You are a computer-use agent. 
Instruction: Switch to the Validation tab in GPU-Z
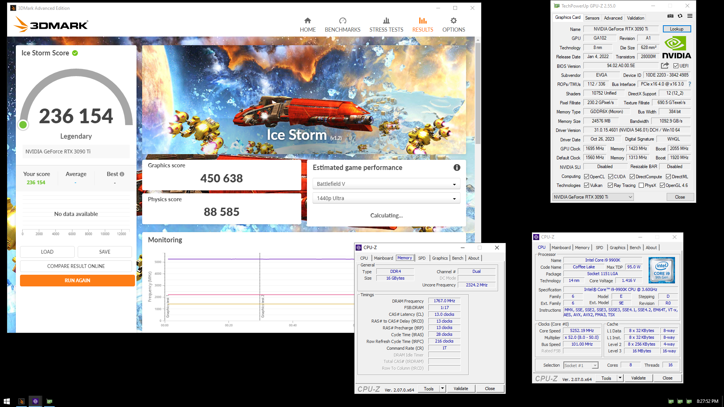tap(635, 18)
